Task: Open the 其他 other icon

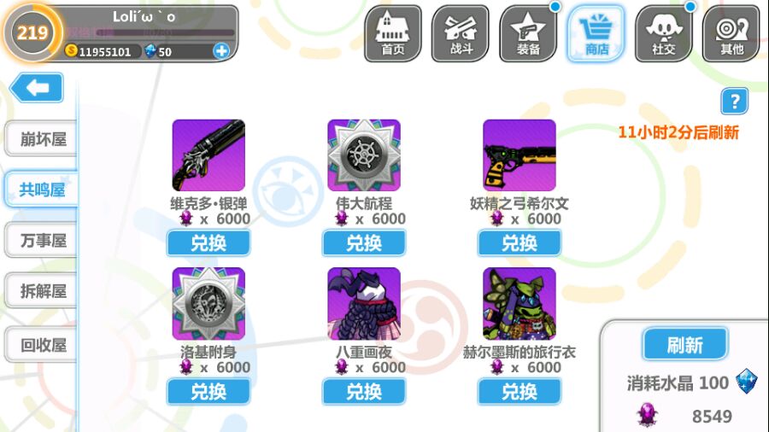Action: pyautogui.click(x=731, y=34)
